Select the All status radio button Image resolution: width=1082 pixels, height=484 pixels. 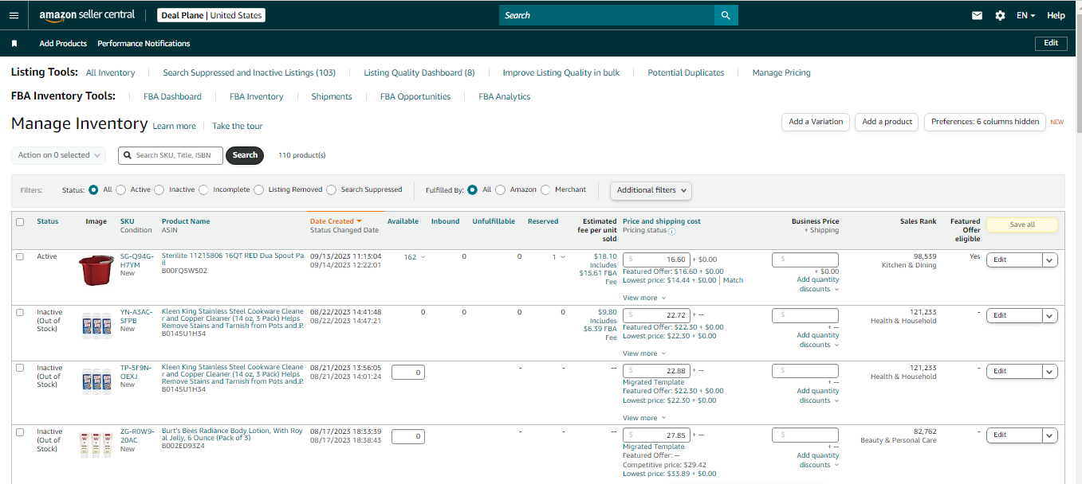pyautogui.click(x=94, y=189)
